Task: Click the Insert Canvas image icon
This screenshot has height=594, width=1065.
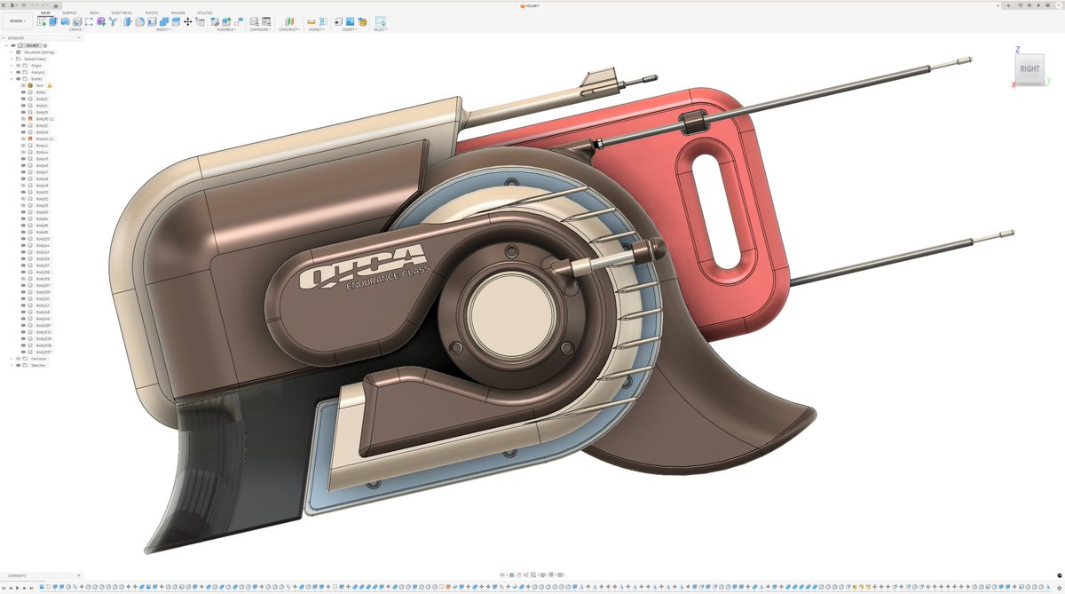Action: click(350, 21)
